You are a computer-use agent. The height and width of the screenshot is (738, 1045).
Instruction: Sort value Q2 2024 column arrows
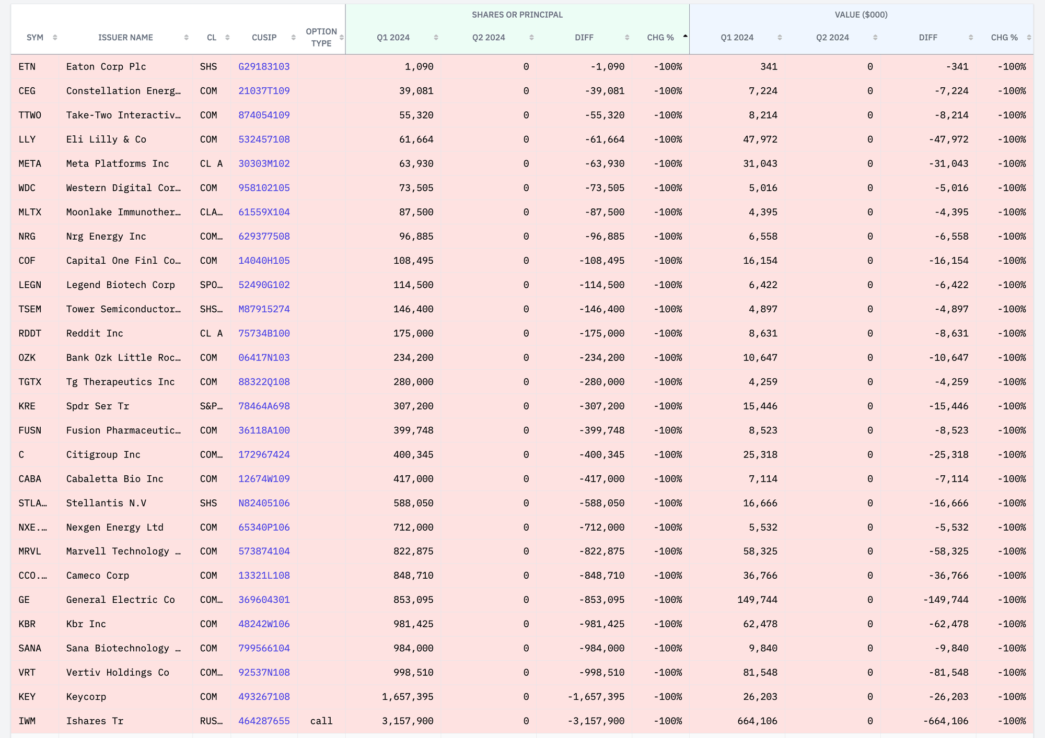point(875,38)
